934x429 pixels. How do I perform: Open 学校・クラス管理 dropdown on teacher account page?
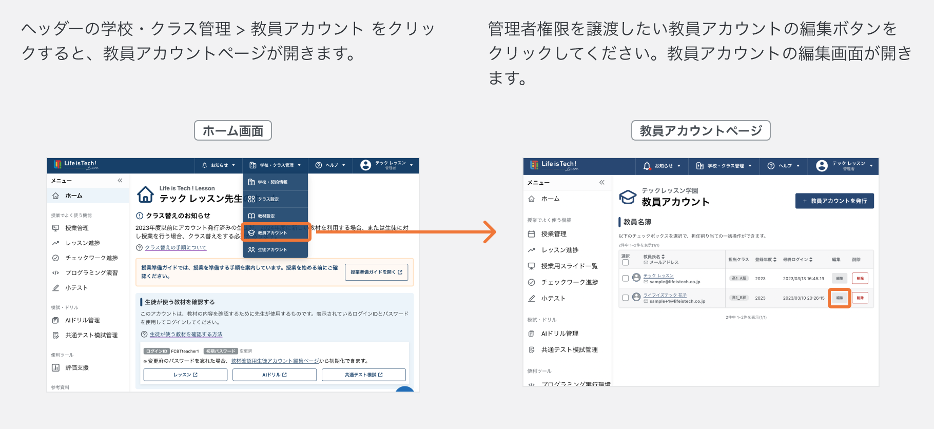point(724,166)
